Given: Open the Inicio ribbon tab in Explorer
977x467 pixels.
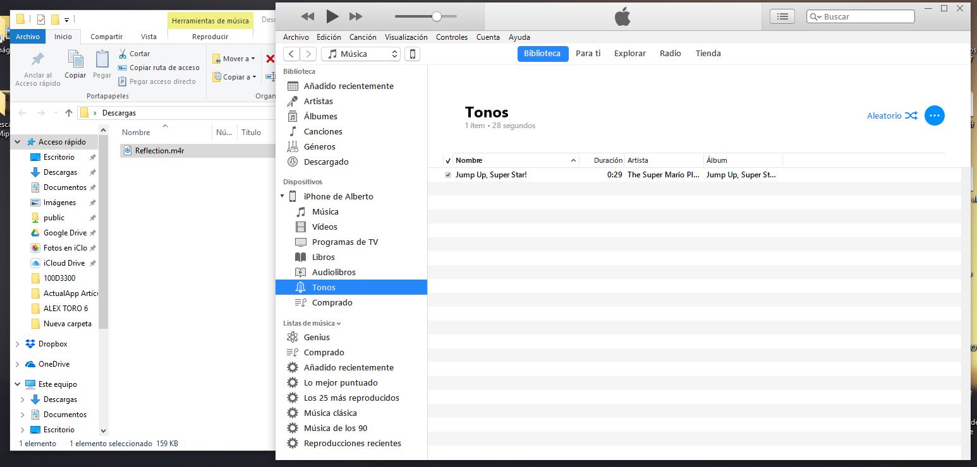Looking at the screenshot, I should (x=63, y=37).
